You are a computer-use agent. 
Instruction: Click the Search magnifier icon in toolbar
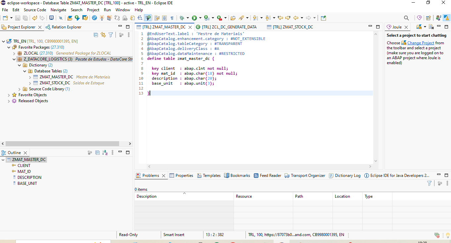pos(406,18)
